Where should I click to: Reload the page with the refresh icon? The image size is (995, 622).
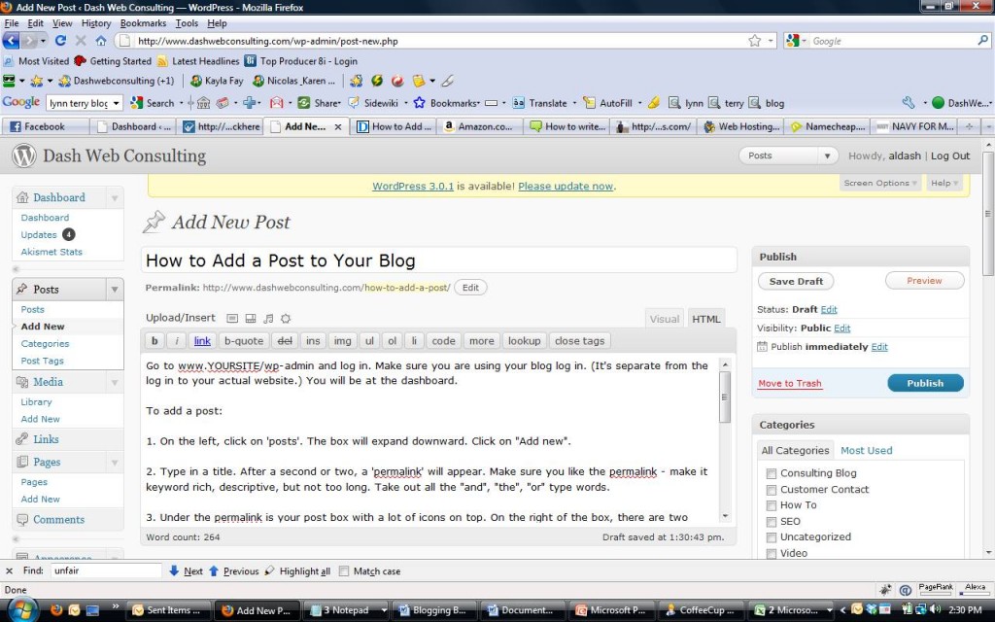point(60,41)
